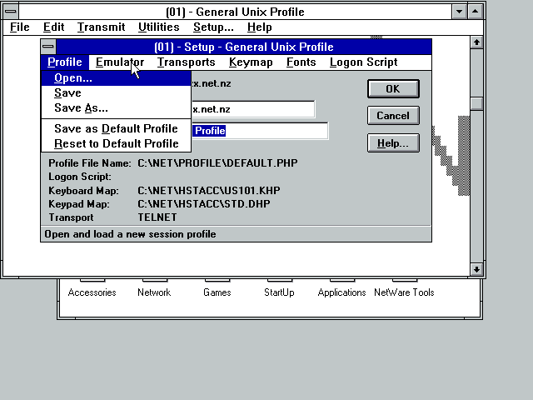
Task: Expand the Emulator menu
Action: (119, 62)
